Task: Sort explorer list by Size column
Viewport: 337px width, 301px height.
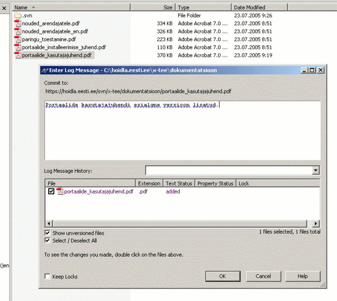Action: 153,8
